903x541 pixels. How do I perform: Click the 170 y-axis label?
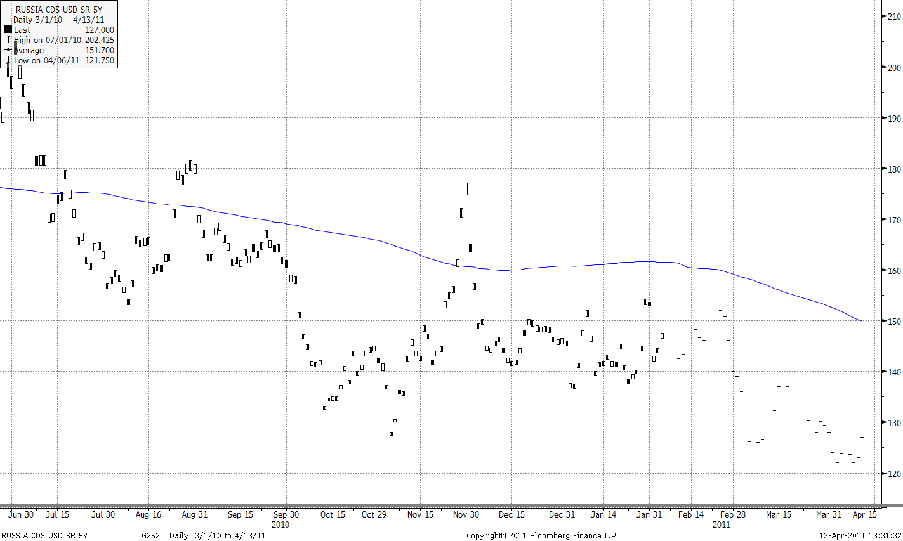(894, 219)
